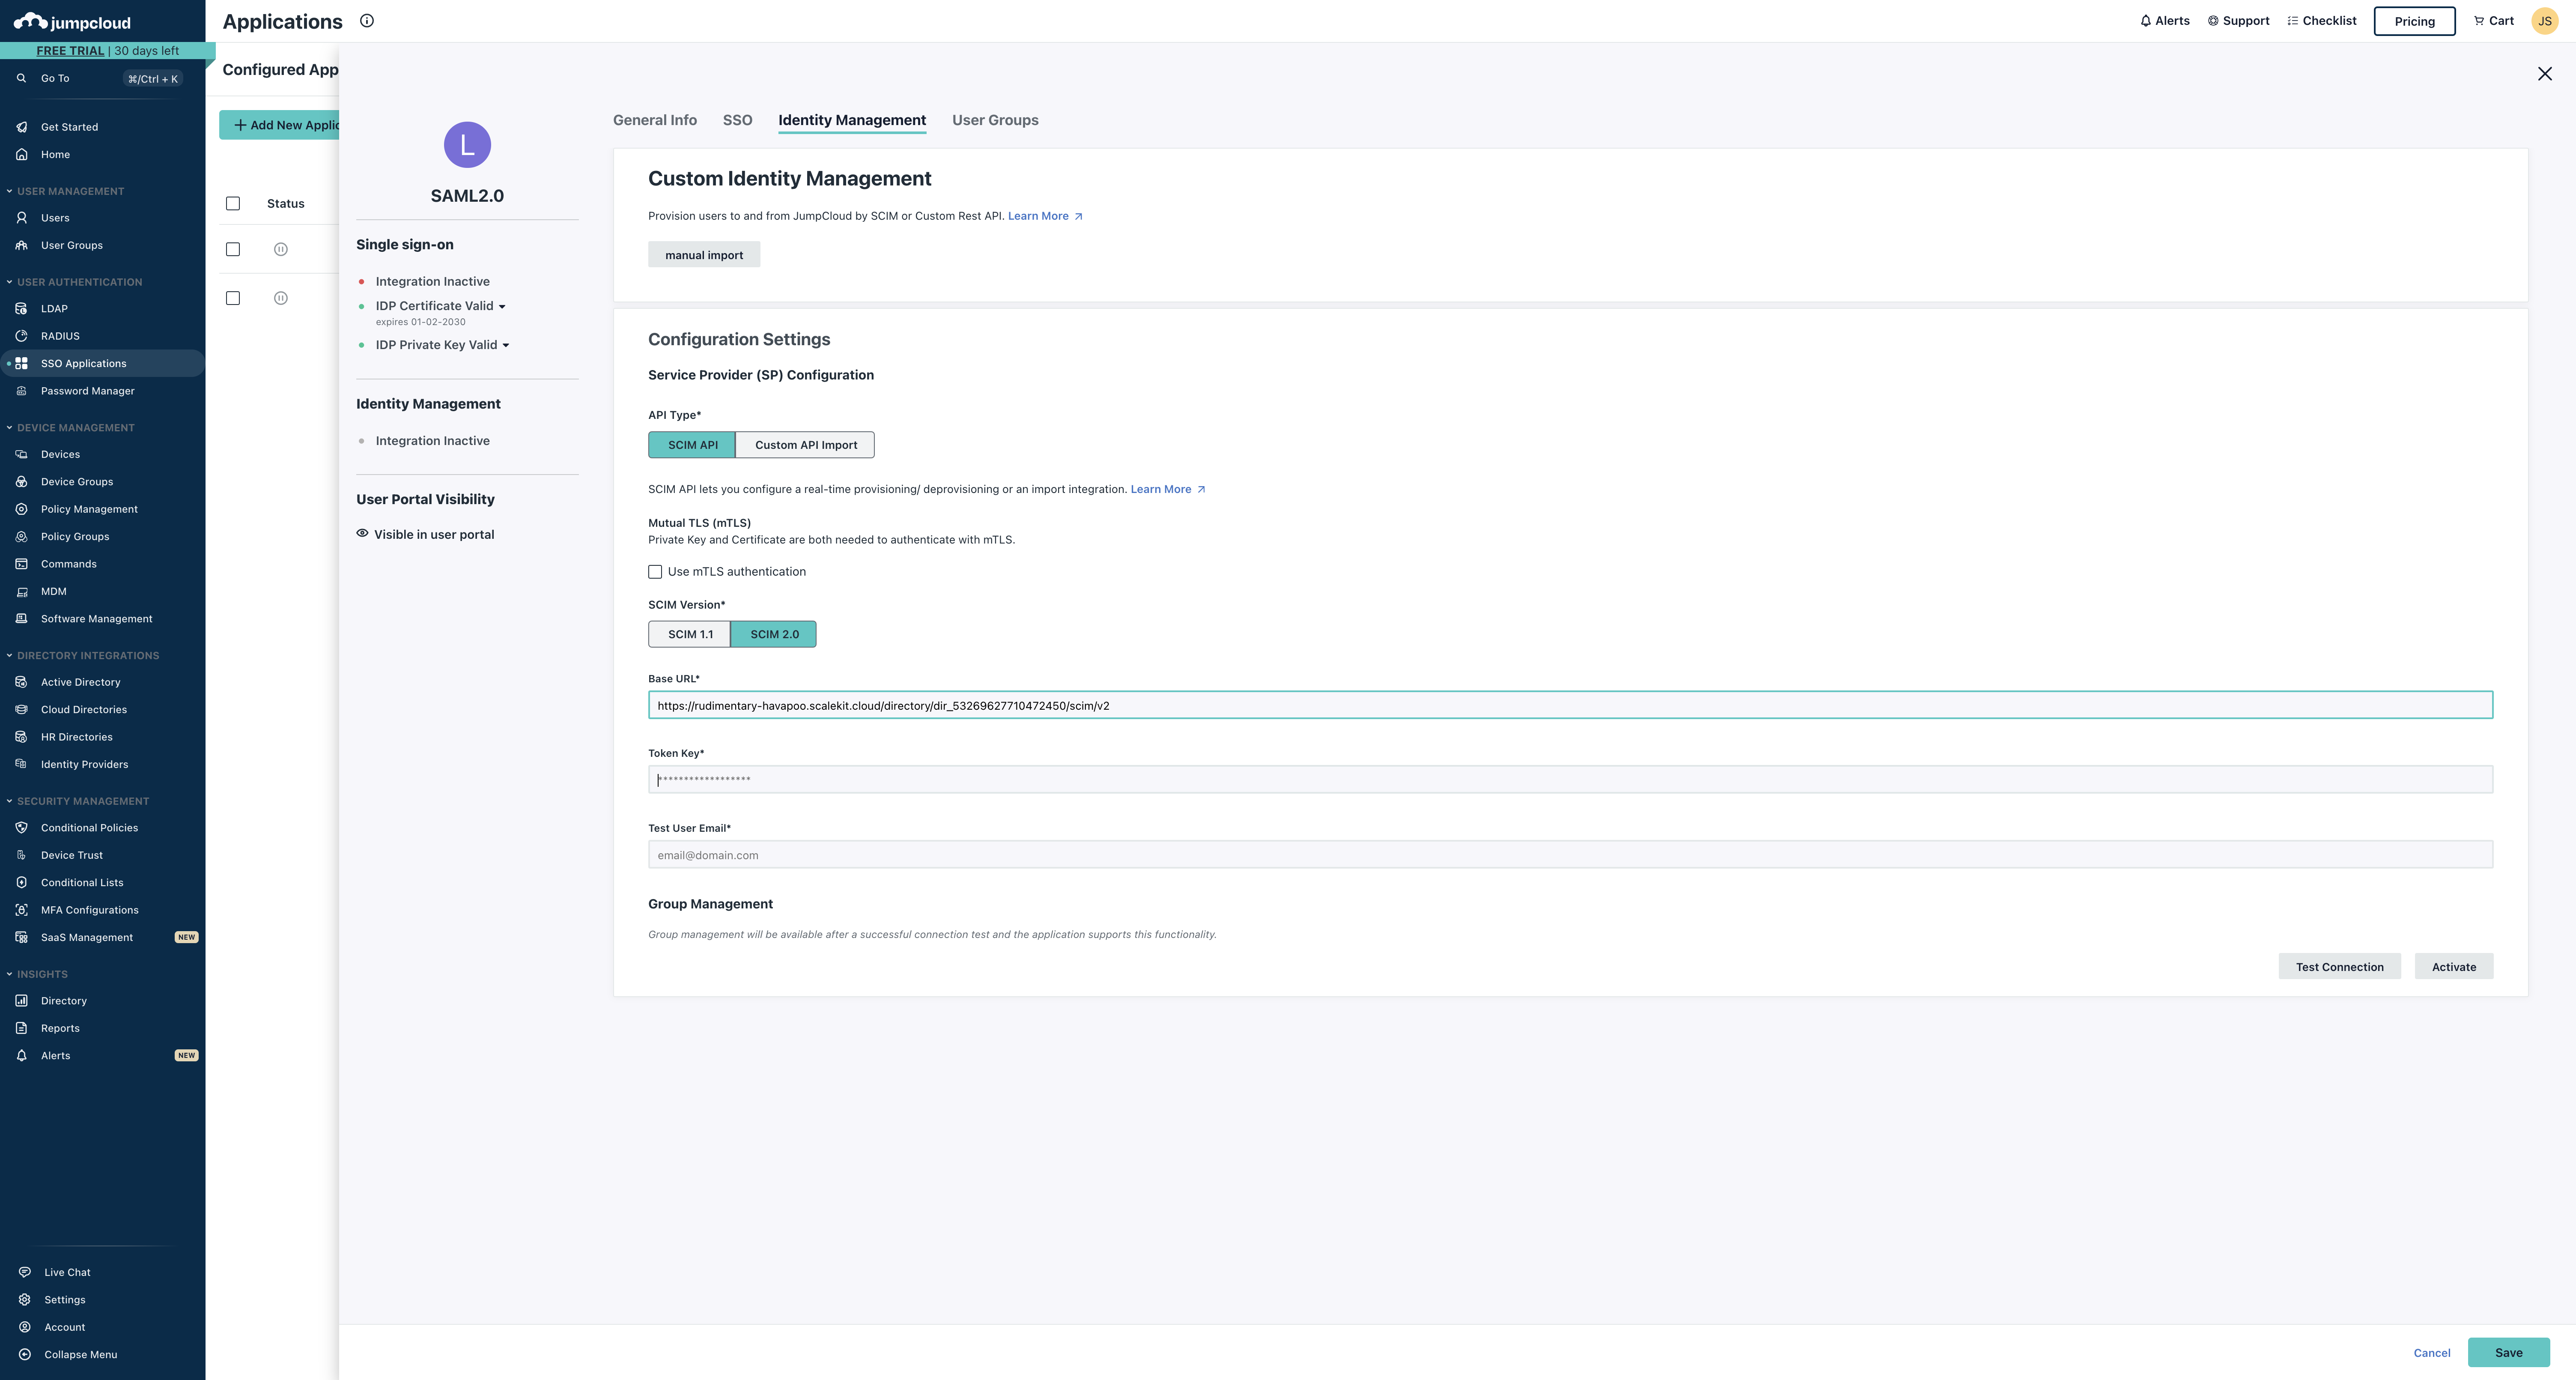Click the Commands icon
Image resolution: width=2576 pixels, height=1380 pixels.
(21, 564)
